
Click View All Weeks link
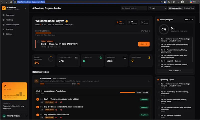(x=175, y=71)
